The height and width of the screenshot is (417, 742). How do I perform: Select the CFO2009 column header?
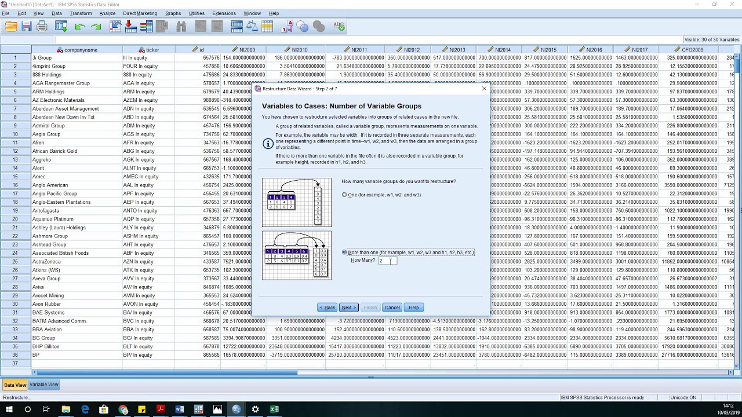[688, 50]
